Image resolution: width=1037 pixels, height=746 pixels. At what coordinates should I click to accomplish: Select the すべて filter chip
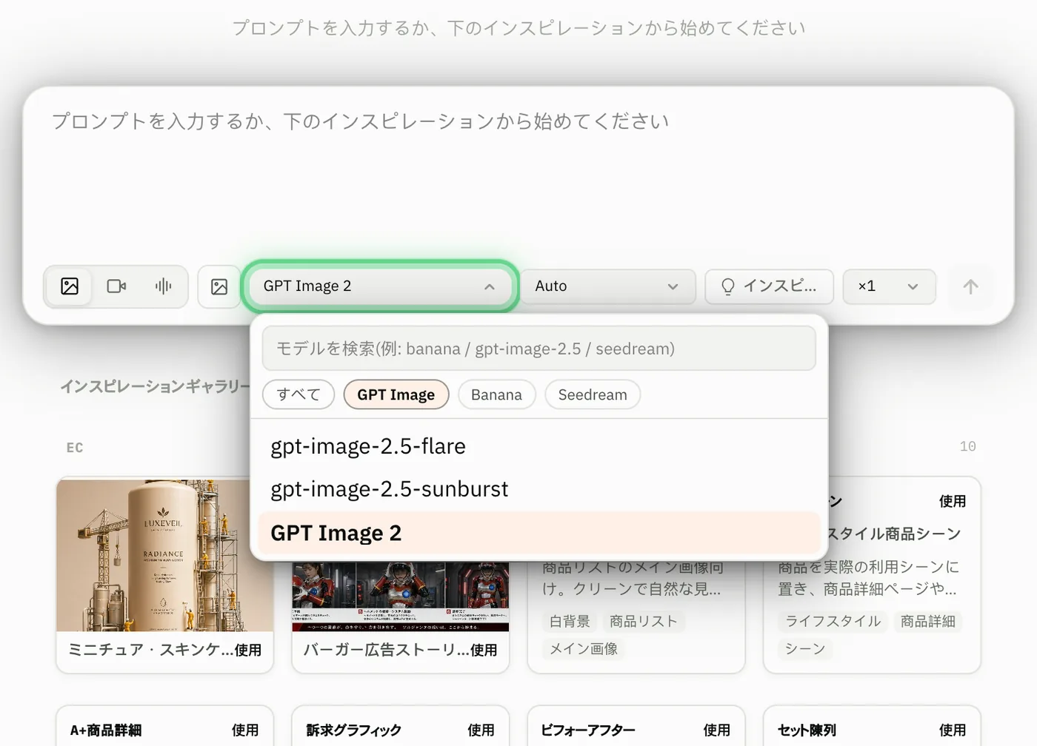coord(299,394)
